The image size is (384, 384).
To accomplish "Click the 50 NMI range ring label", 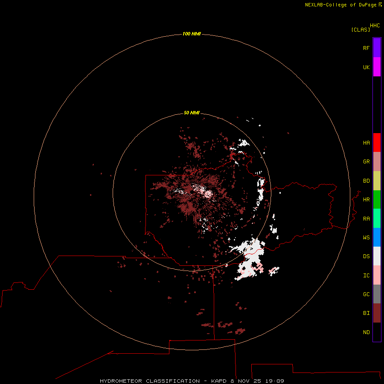I will [x=192, y=113].
